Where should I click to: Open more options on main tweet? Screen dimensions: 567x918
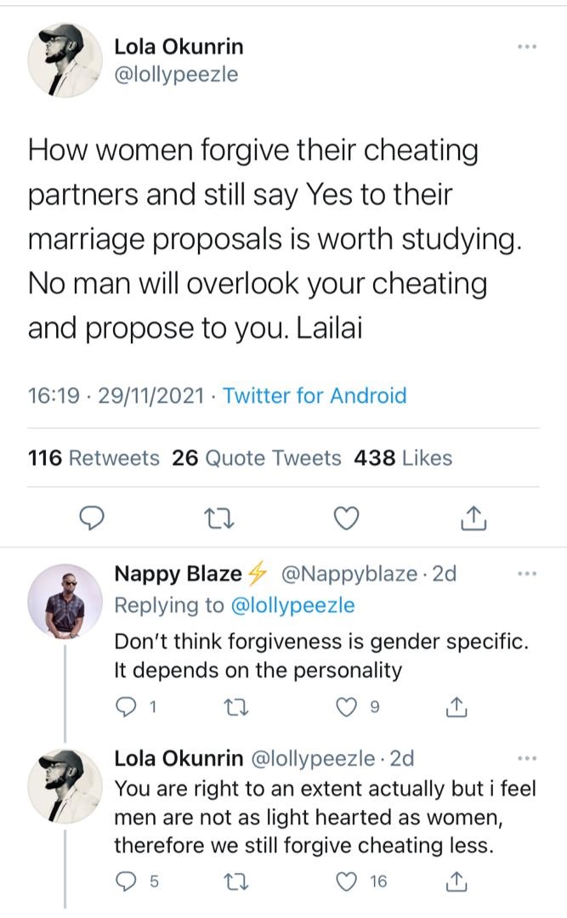[x=527, y=46]
